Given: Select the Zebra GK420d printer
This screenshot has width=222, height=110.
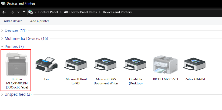Looking at the screenshot, I should tap(195, 66).
